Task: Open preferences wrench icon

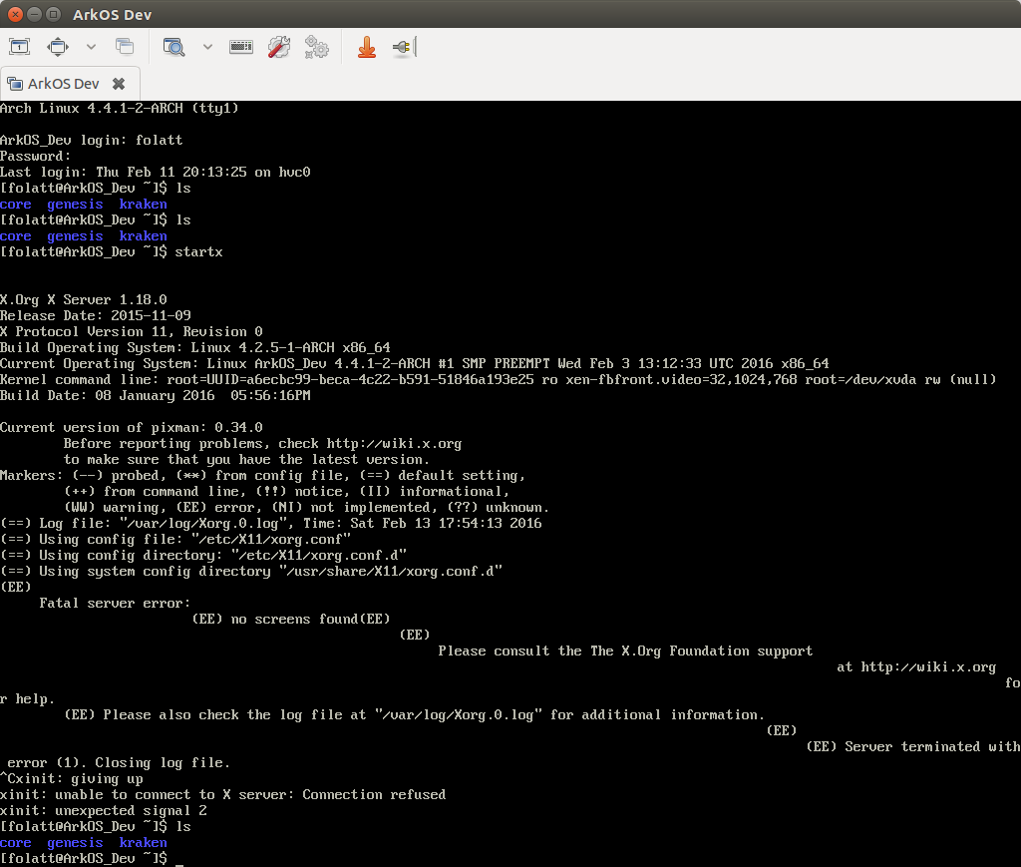Action: 279,47
